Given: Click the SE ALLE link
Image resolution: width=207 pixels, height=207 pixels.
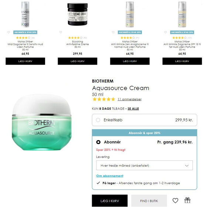Looking at the screenshot, I should (x=133, y=109).
